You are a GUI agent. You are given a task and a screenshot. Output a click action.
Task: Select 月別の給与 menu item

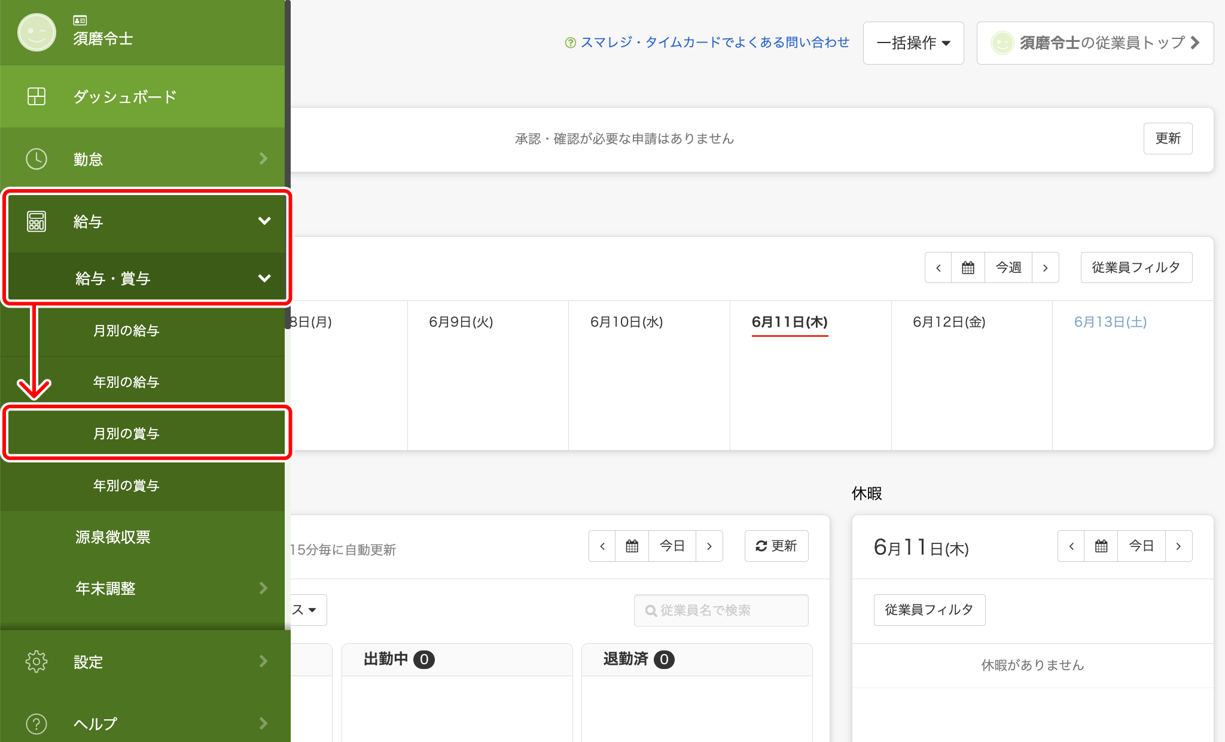coord(142,330)
